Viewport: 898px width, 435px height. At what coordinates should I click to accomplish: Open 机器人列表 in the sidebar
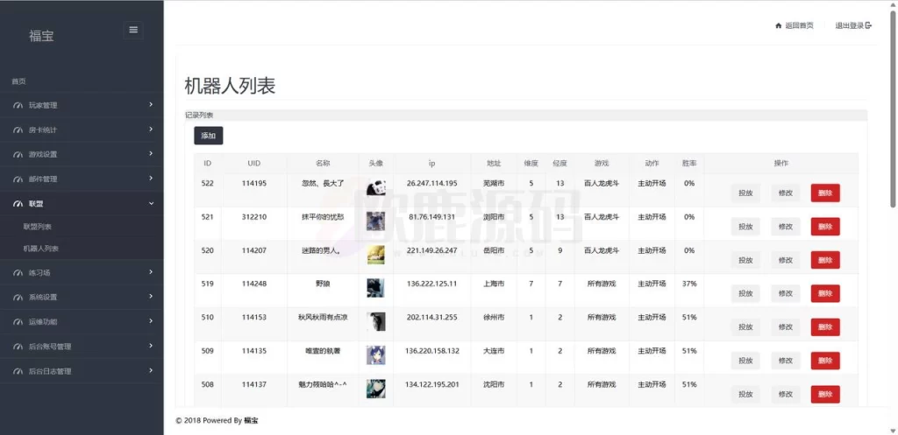tap(40, 249)
